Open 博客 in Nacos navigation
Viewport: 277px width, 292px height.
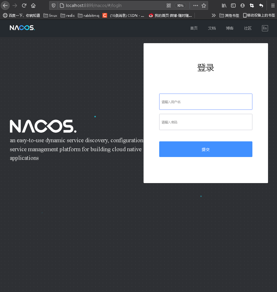[230, 28]
